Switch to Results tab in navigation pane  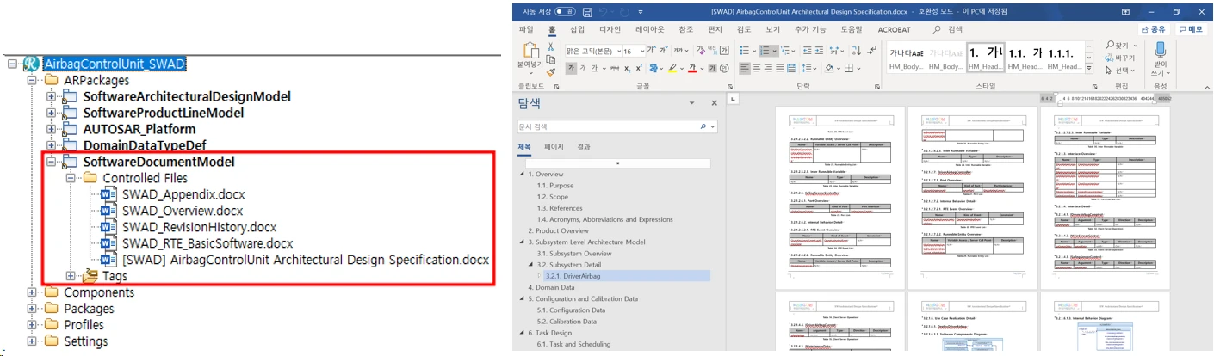[584, 147]
